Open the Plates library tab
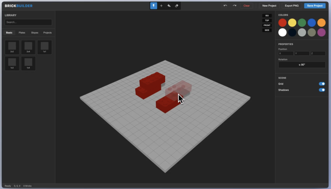The image size is (331, 189). tap(22, 33)
